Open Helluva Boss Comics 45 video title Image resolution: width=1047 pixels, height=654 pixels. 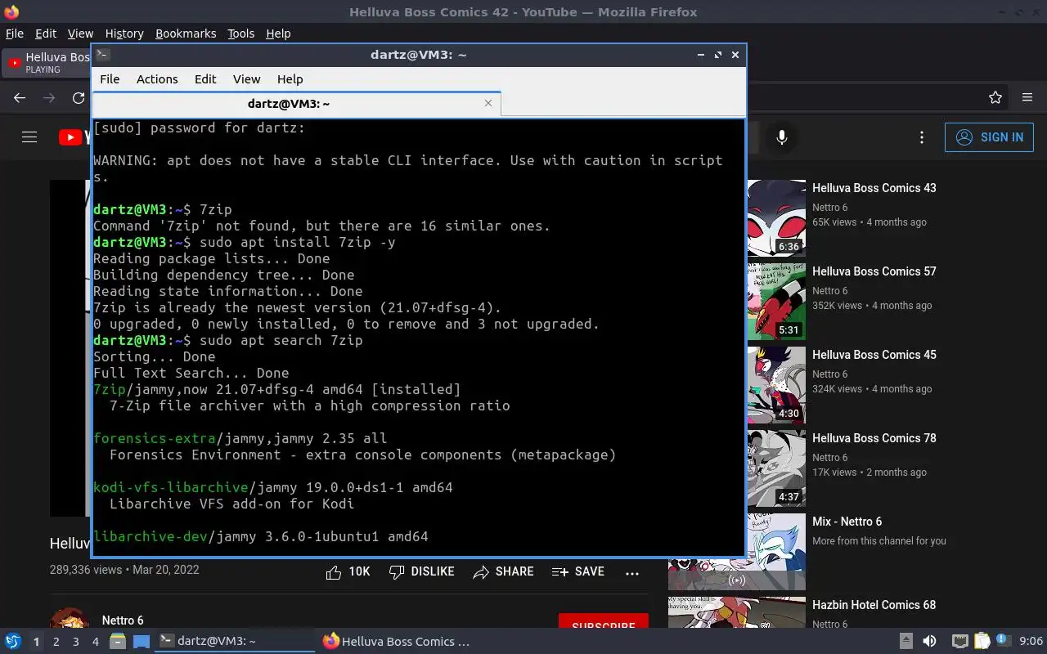pos(874,355)
